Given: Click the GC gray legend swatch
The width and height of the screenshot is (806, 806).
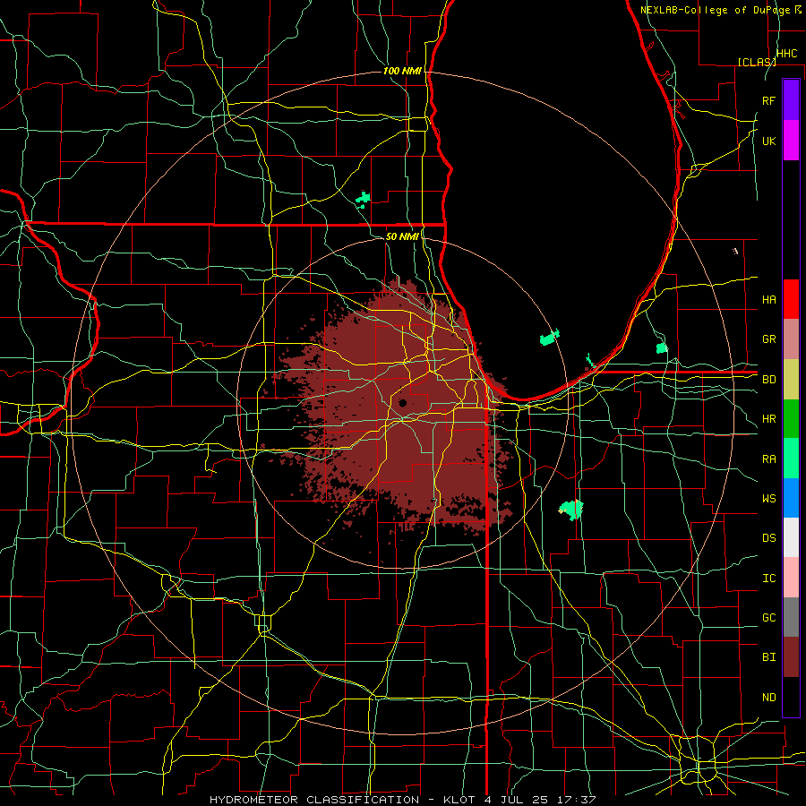Looking at the screenshot, I should tap(791, 617).
